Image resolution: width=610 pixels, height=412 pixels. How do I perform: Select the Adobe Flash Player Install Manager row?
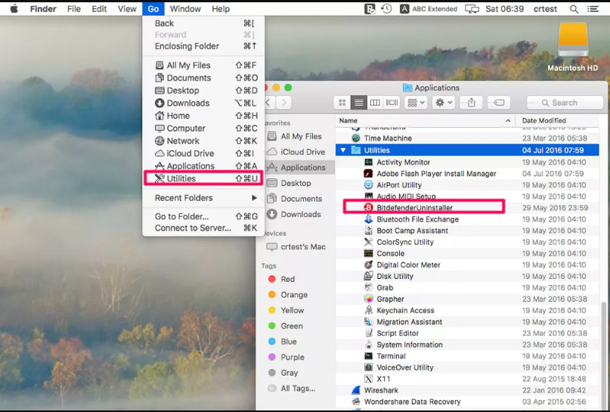click(467, 174)
